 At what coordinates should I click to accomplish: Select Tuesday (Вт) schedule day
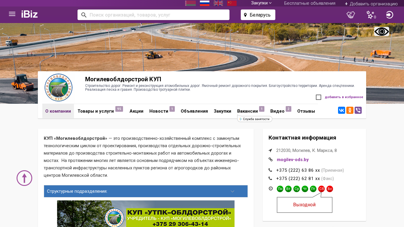288,189
